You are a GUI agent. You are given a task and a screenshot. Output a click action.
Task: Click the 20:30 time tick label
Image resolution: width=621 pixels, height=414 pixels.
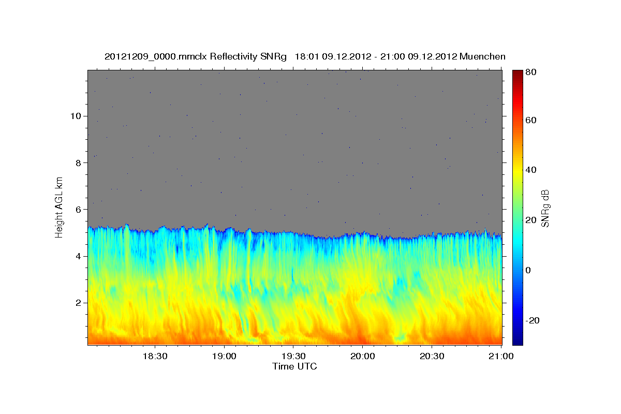(432, 356)
